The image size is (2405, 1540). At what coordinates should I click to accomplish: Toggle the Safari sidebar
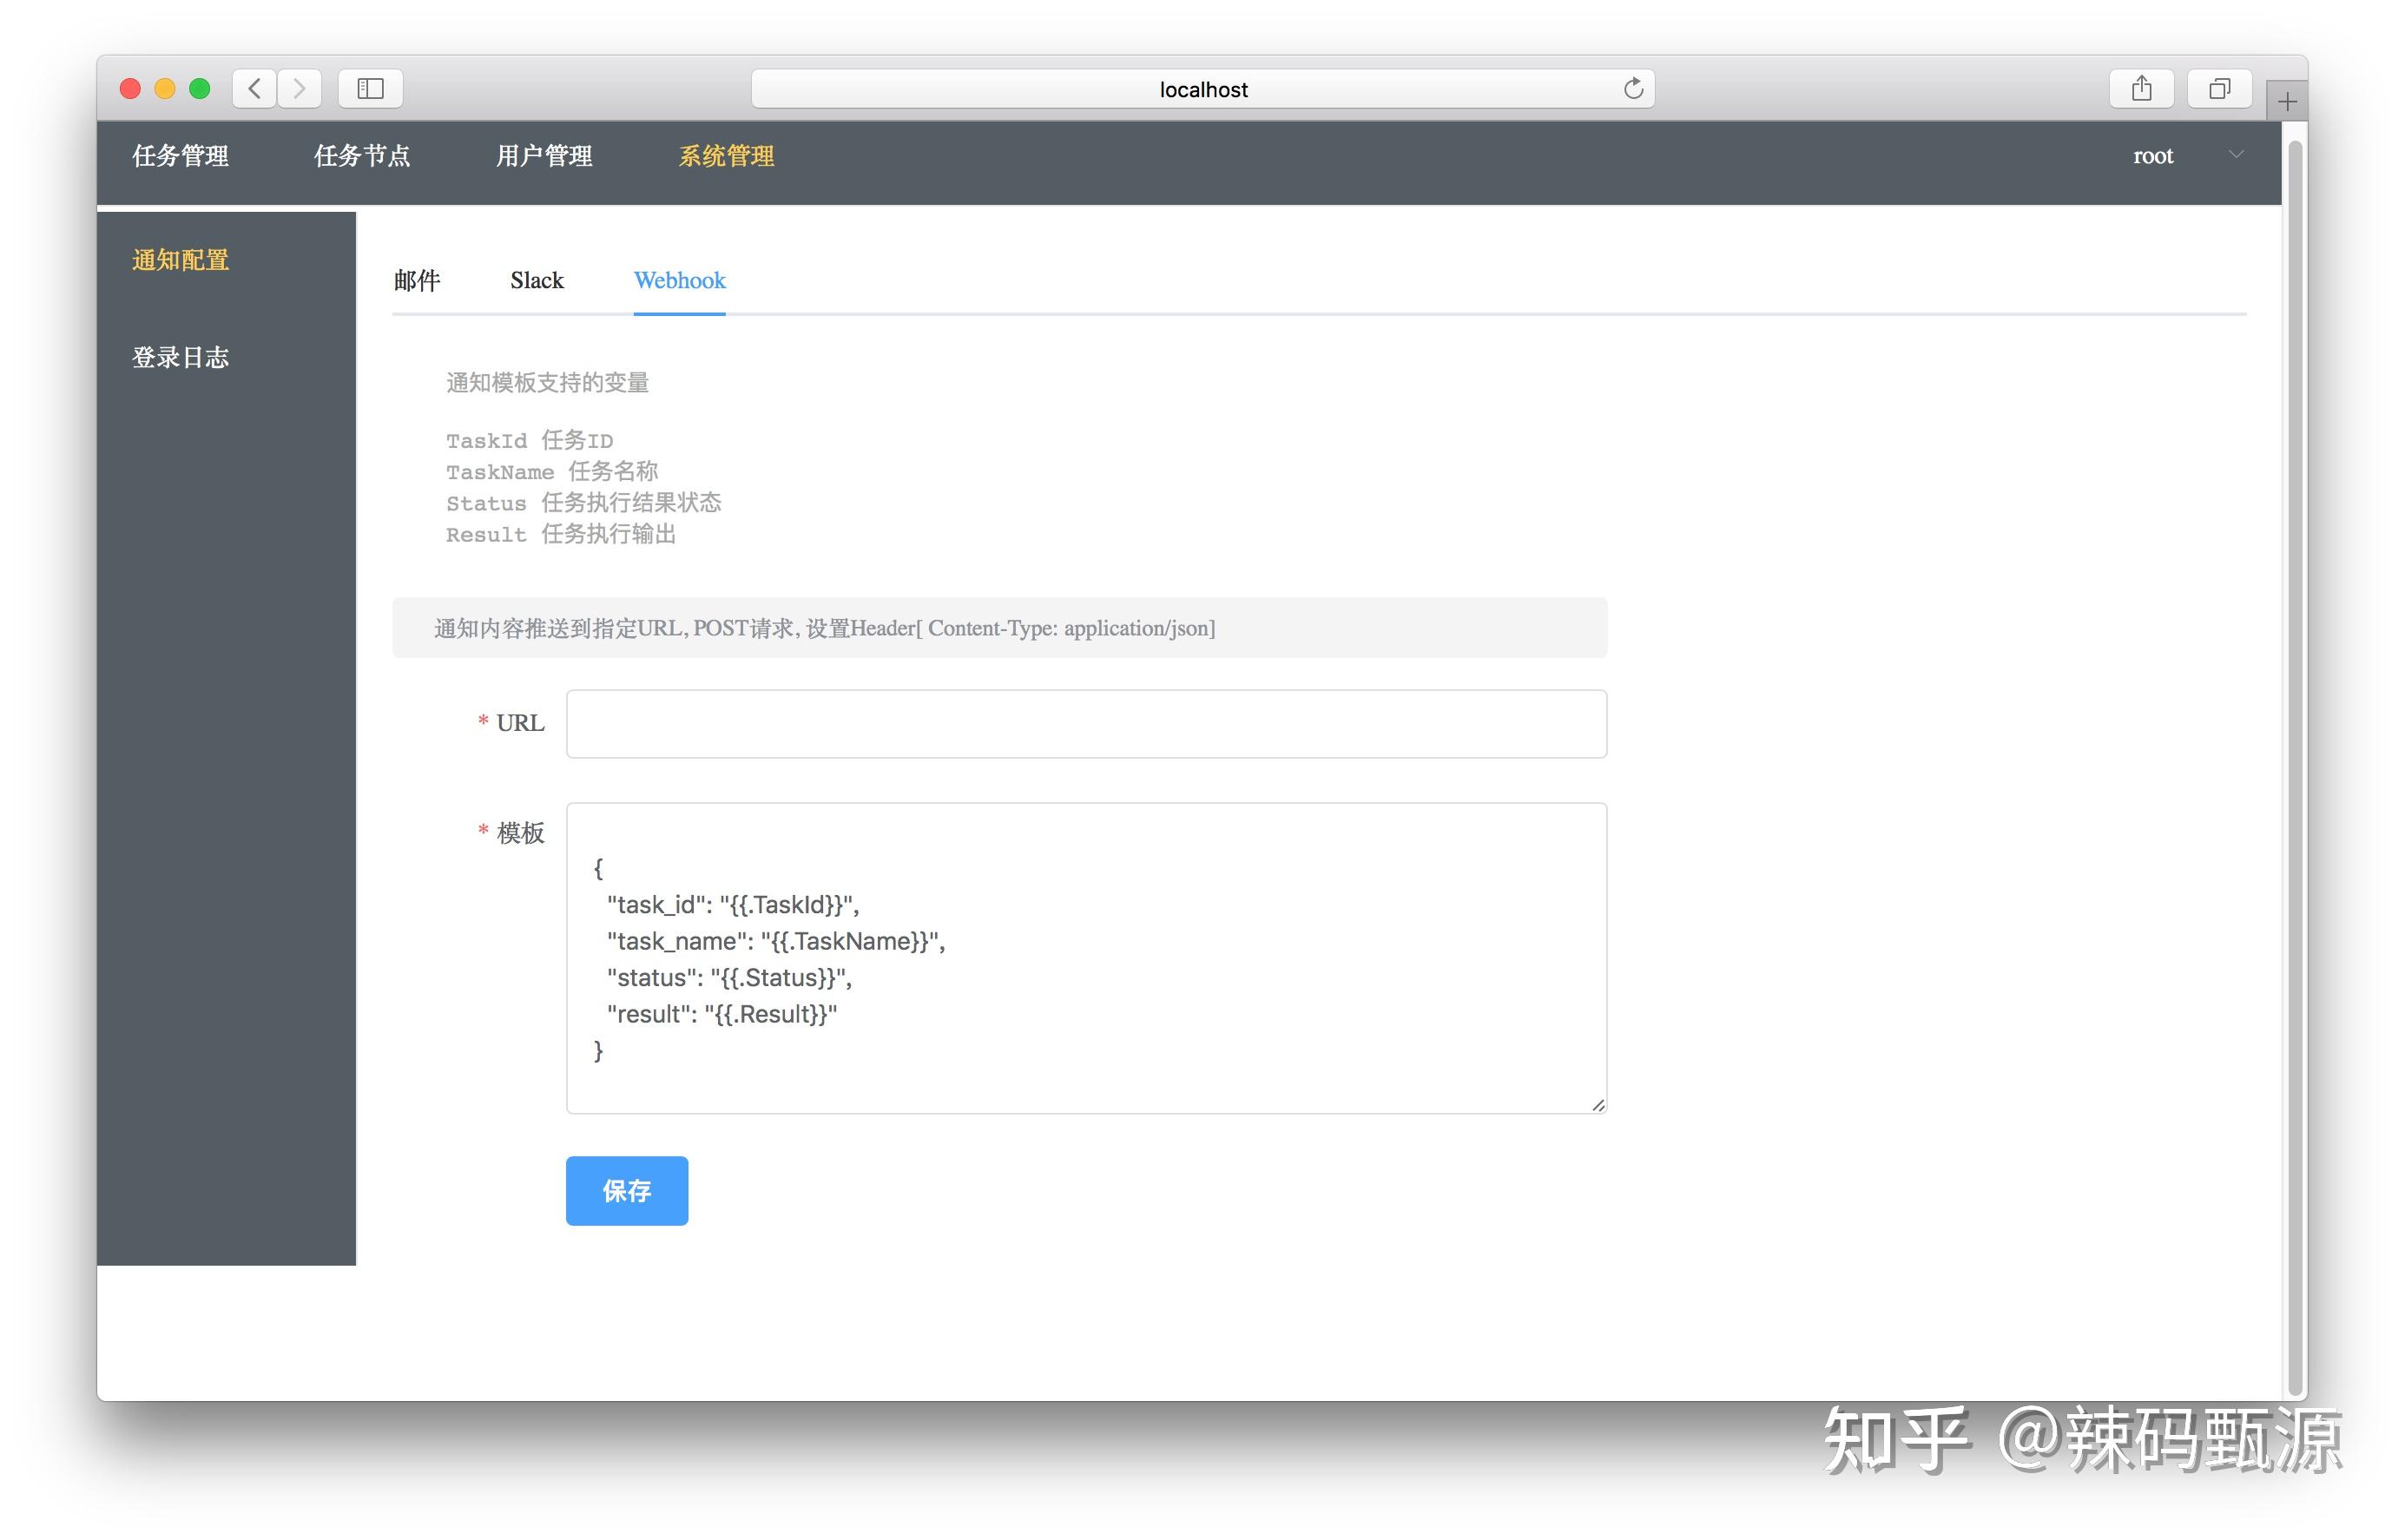369,88
